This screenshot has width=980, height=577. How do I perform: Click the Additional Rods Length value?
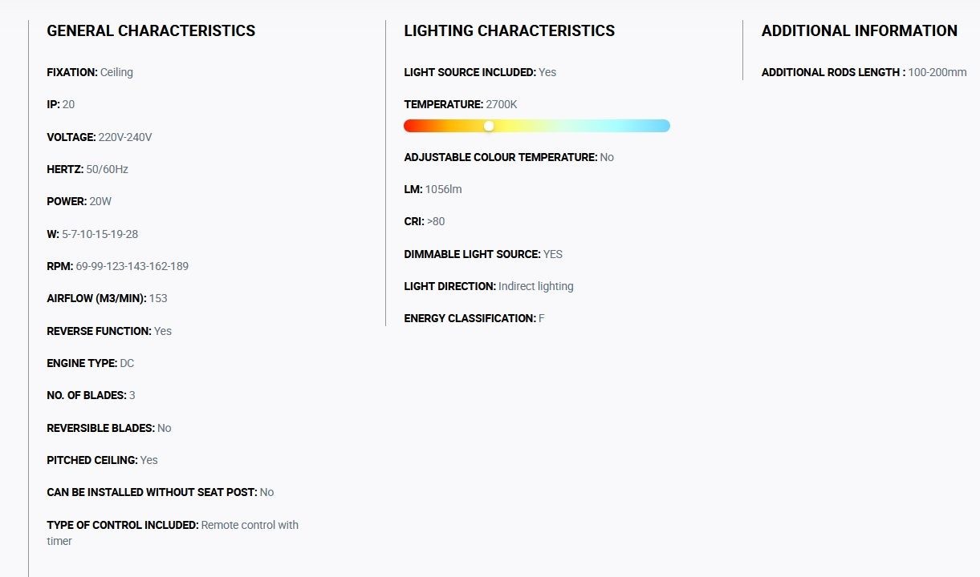pos(937,72)
